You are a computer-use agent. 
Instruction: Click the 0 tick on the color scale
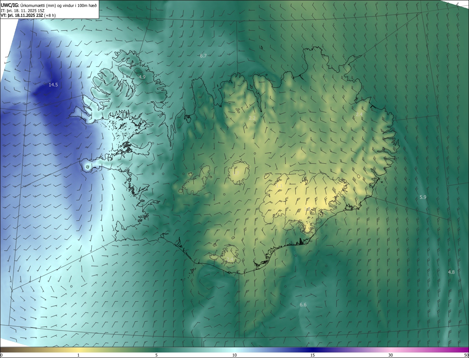point(1,355)
